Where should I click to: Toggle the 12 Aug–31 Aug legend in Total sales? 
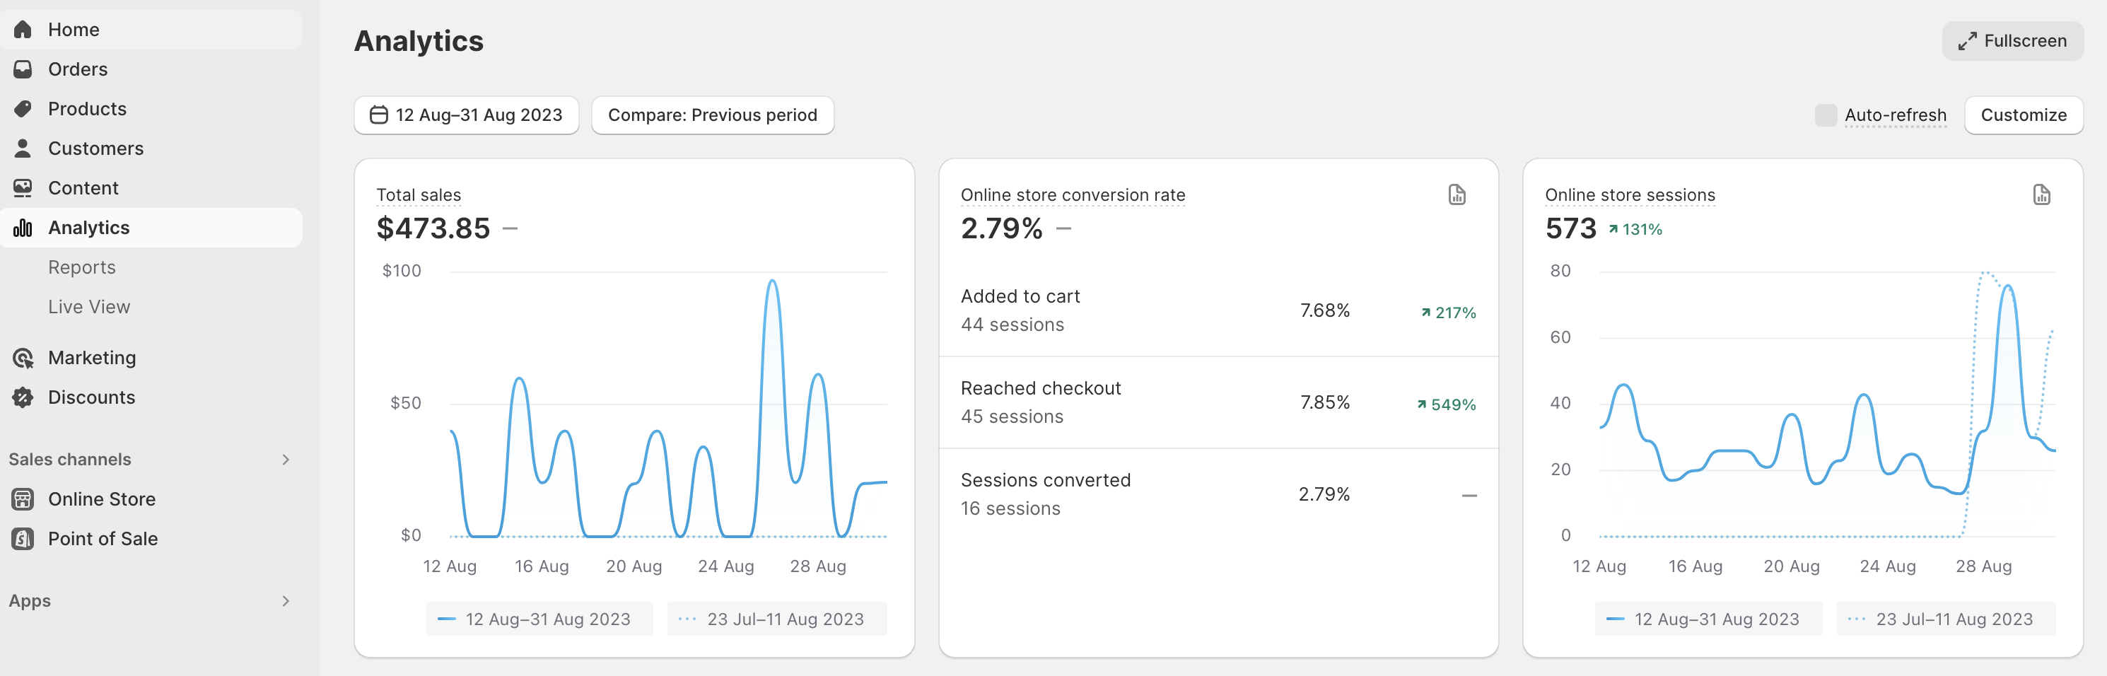[539, 619]
